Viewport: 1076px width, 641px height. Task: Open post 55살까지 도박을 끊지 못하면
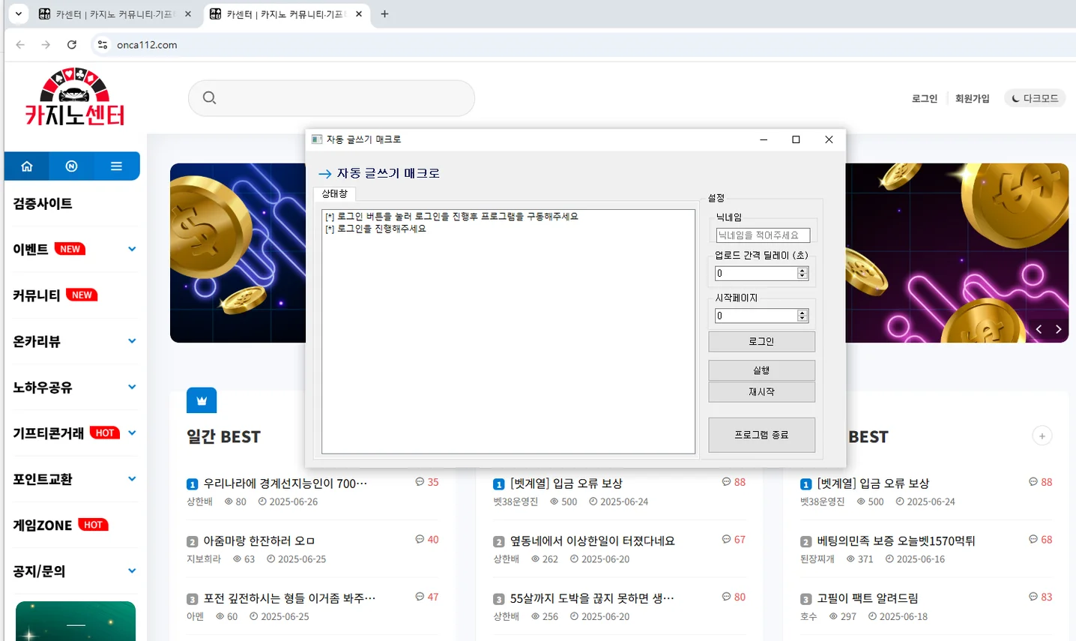coord(592,598)
